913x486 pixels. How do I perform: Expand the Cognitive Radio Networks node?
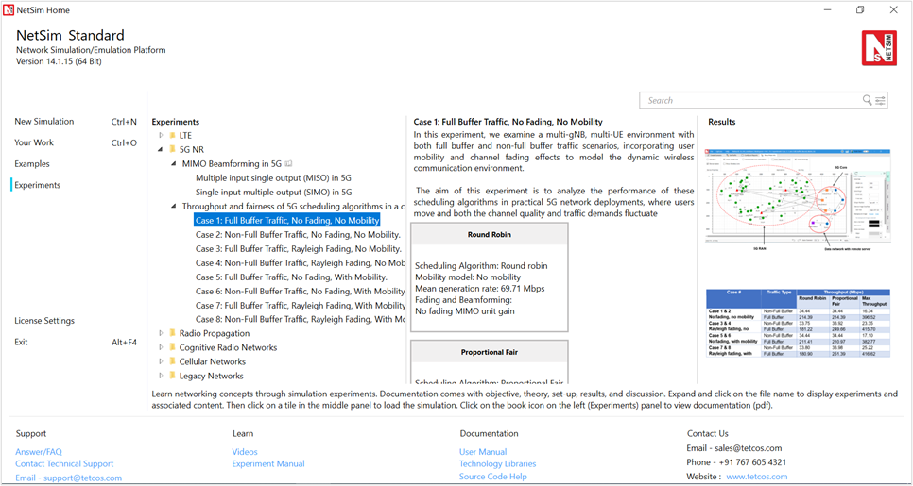click(x=161, y=347)
